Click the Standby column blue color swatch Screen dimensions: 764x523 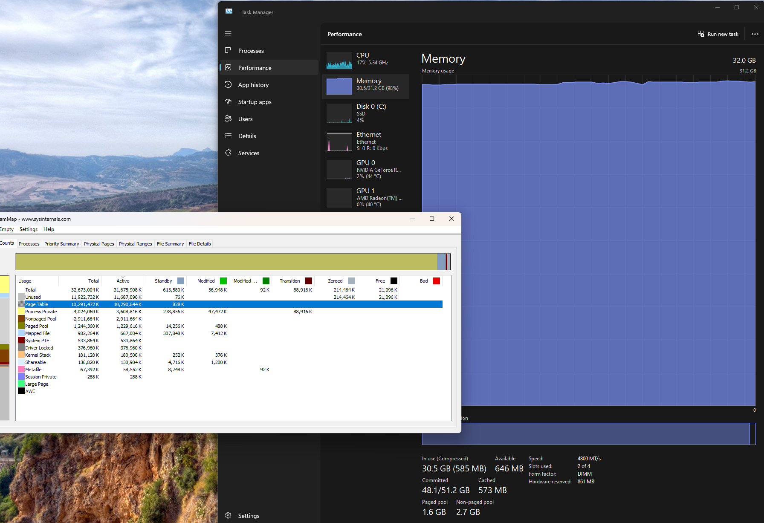[181, 281]
